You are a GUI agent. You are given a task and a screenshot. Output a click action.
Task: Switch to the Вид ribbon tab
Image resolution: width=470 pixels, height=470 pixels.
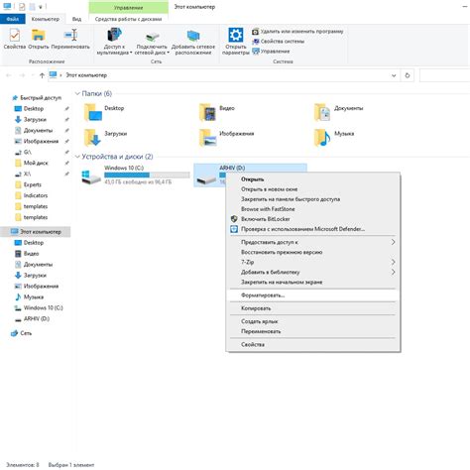[x=76, y=19]
